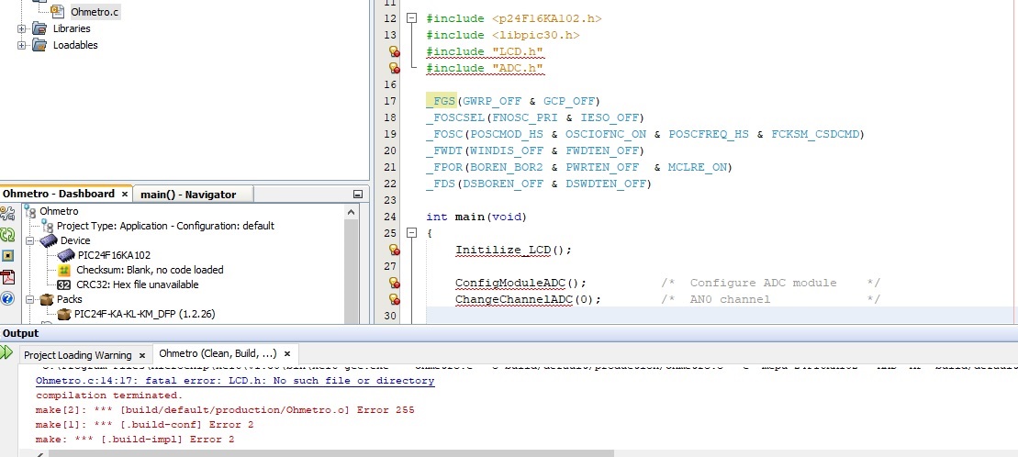Select Ohmetro root node in Dashboard
This screenshot has width=1018, height=457.
(59, 211)
